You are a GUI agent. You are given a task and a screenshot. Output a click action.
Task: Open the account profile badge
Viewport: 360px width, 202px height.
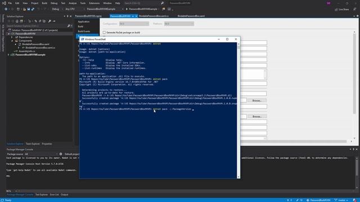point(328,3)
